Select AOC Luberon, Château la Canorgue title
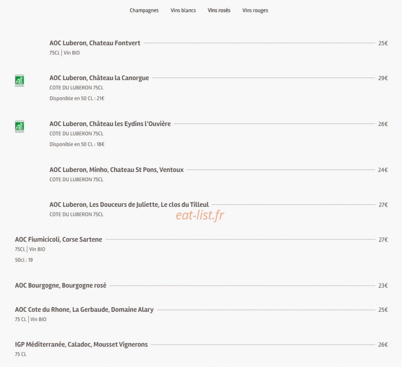 [99, 78]
